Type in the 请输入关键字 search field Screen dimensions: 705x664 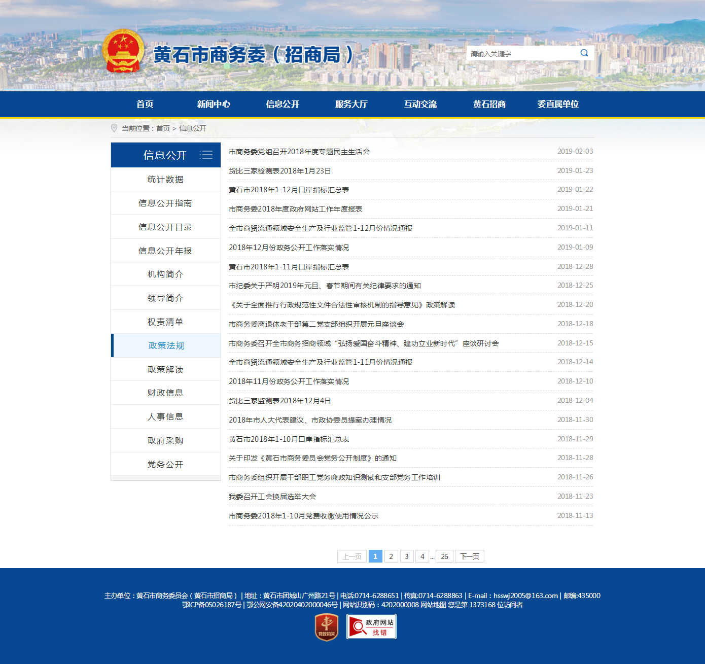click(x=521, y=53)
